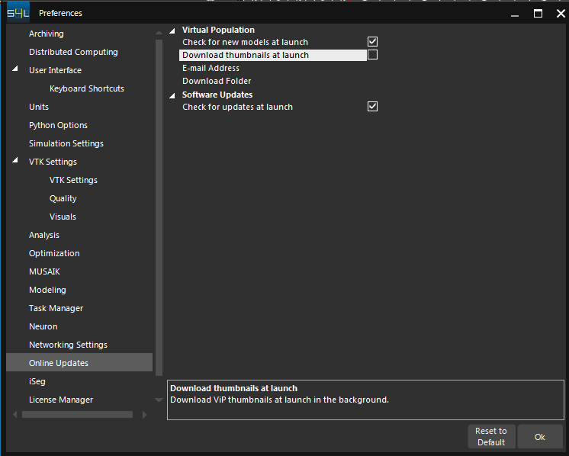Click the S4L logo icon in title bar
Image resolution: width=569 pixels, height=456 pixels.
click(18, 13)
